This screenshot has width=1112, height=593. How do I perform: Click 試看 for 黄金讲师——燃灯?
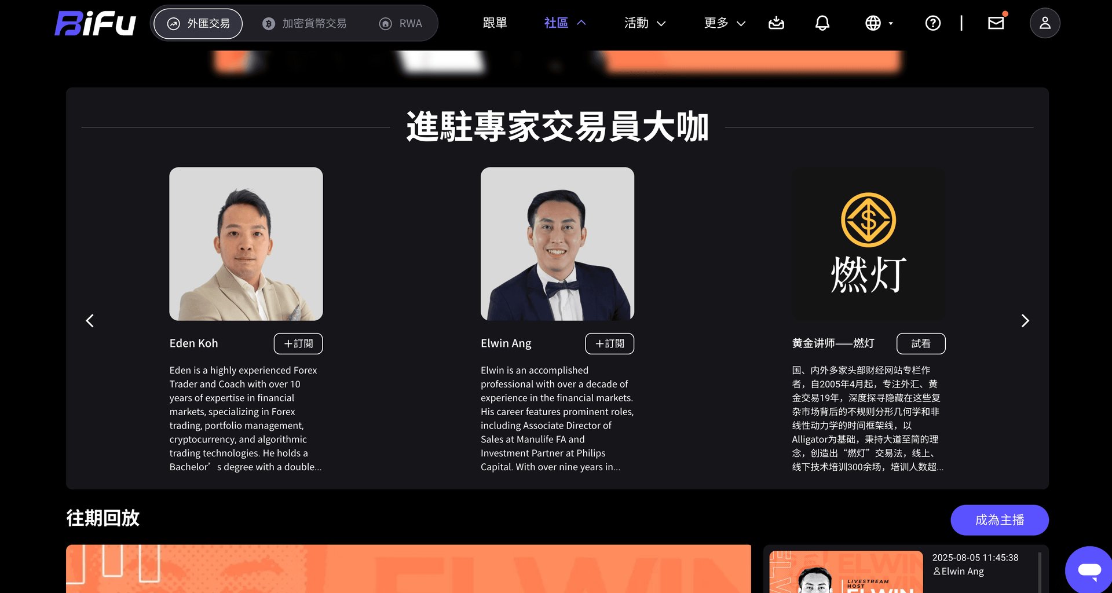pyautogui.click(x=921, y=344)
